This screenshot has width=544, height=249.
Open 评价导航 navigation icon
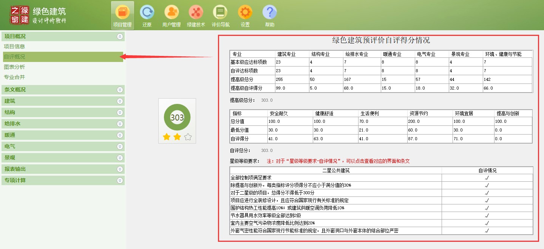[220, 15]
